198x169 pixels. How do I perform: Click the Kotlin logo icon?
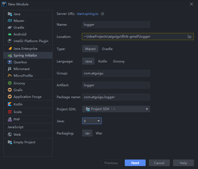[10, 104]
